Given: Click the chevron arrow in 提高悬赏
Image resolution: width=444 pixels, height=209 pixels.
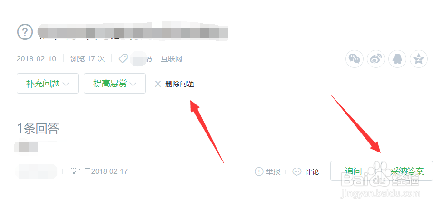Looking at the screenshot, I should 133,84.
